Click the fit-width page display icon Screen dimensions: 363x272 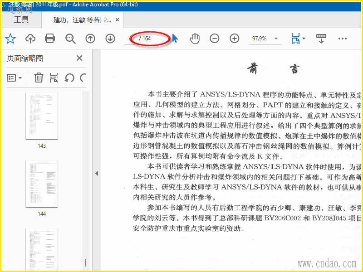coord(296,39)
